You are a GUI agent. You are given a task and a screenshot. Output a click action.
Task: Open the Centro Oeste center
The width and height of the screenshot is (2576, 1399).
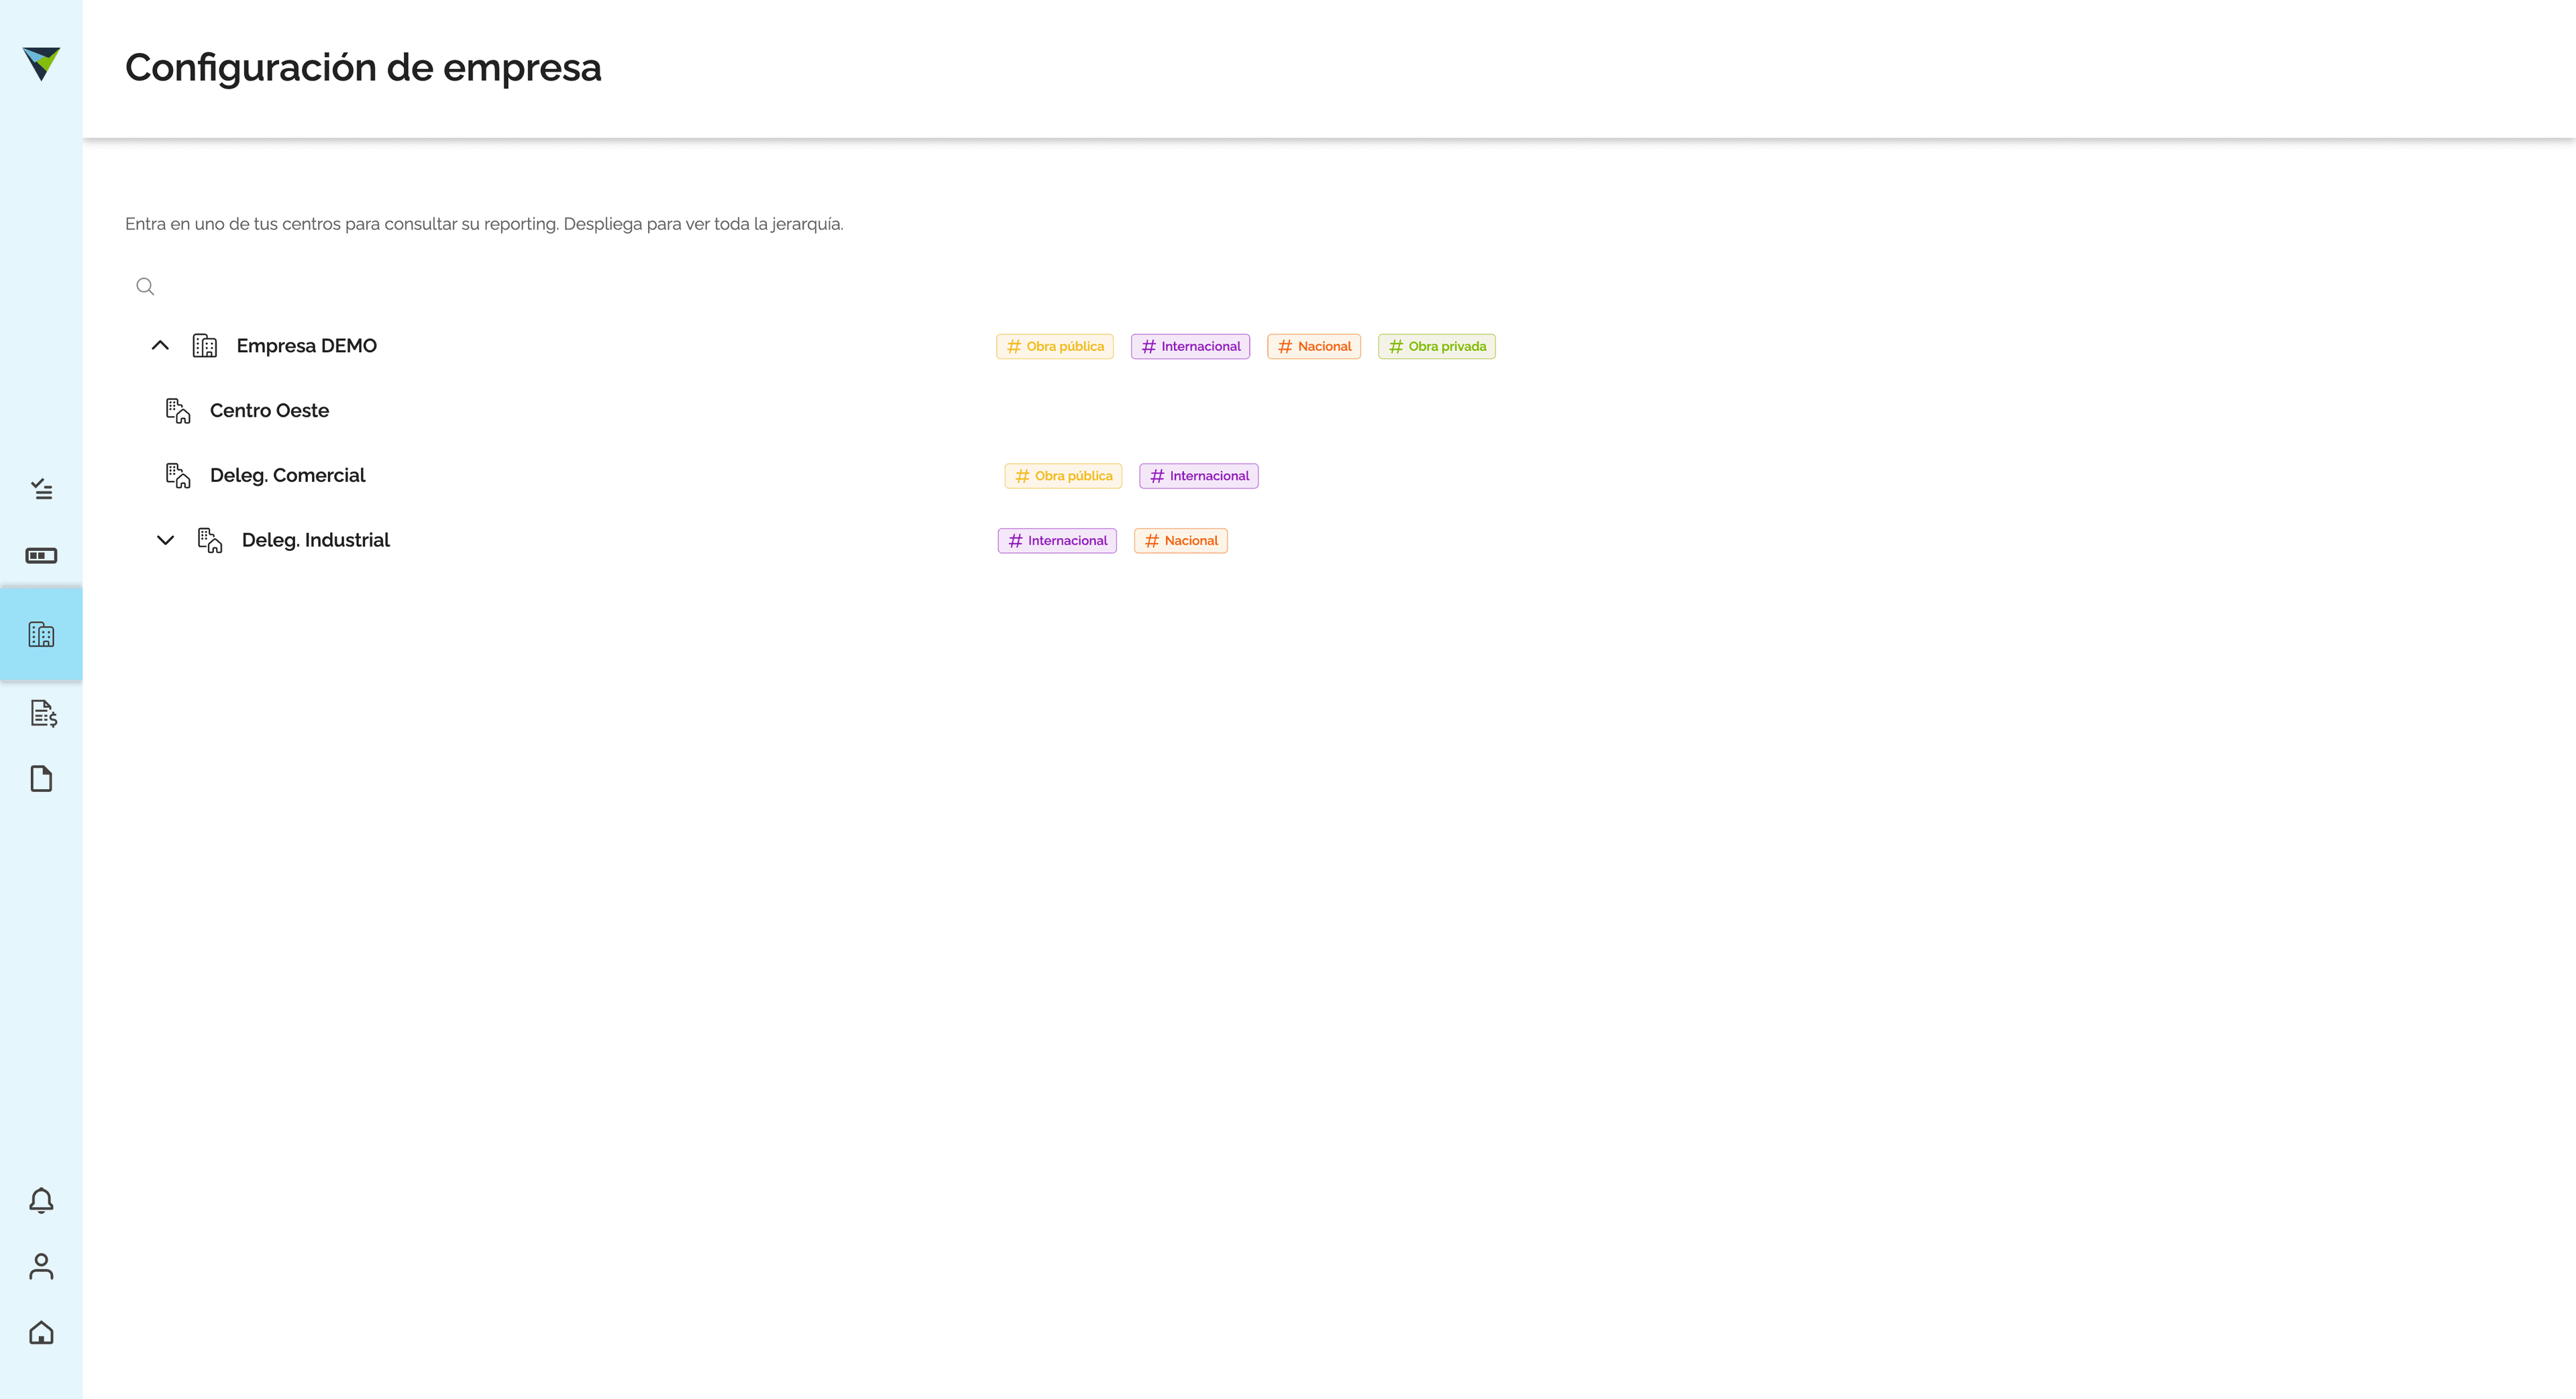pos(269,410)
